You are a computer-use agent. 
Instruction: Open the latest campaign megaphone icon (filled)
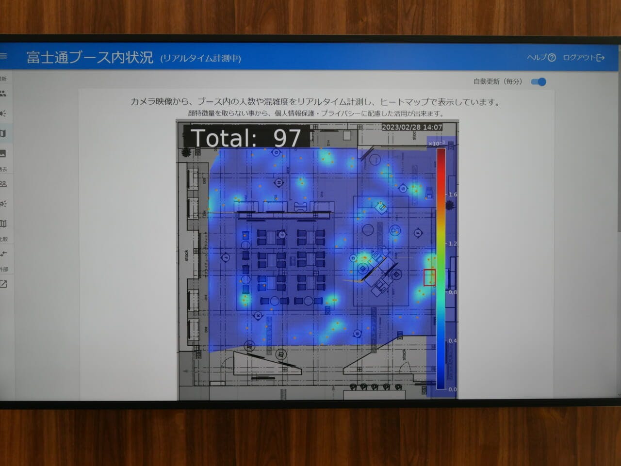pyautogui.click(x=3, y=113)
